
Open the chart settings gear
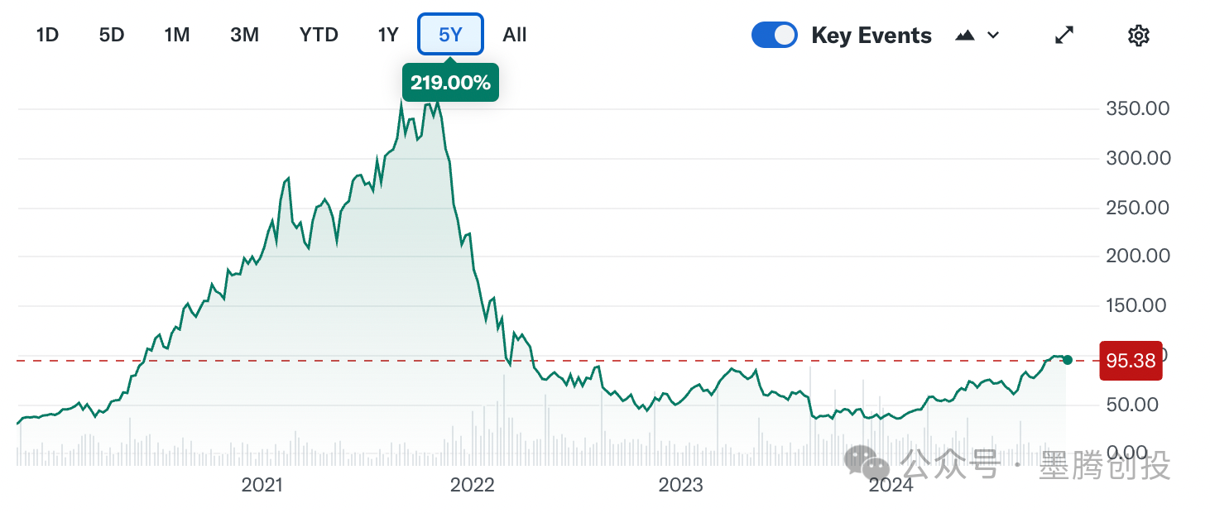click(1139, 36)
